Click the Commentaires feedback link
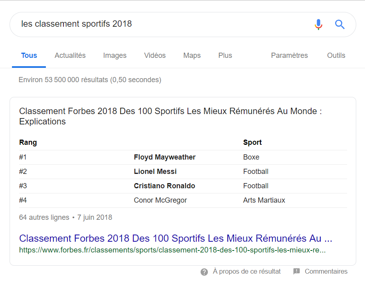This screenshot has height=282, width=365. [326, 271]
